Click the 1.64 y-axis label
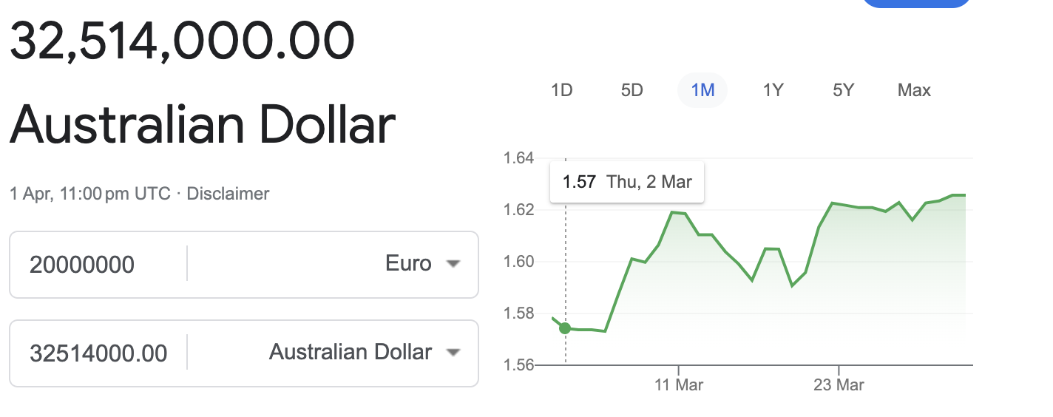This screenshot has width=1053, height=417. click(518, 157)
